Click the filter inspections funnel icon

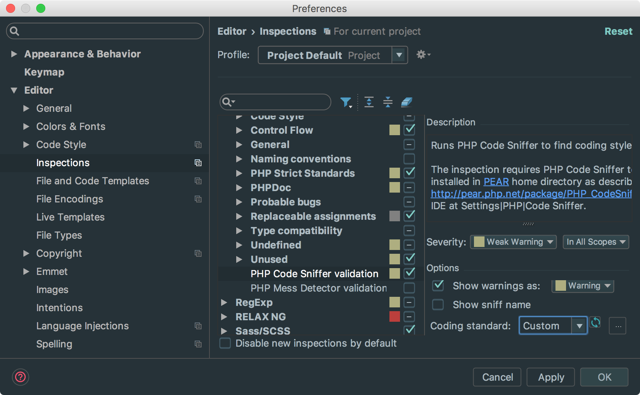tap(346, 102)
